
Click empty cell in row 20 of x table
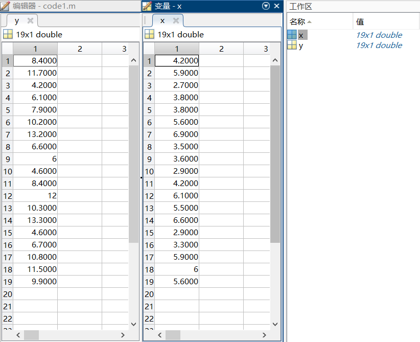coord(176,294)
